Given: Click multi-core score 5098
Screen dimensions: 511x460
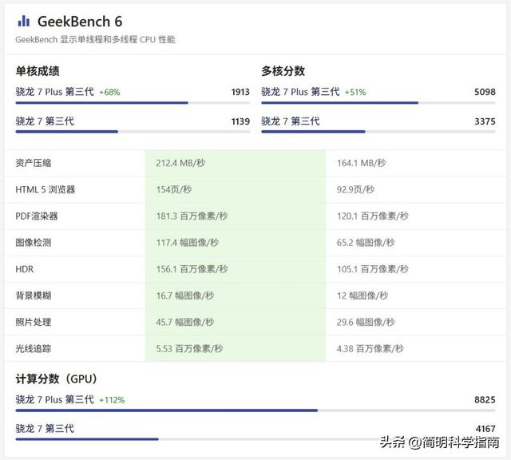Looking at the screenshot, I should point(485,92).
